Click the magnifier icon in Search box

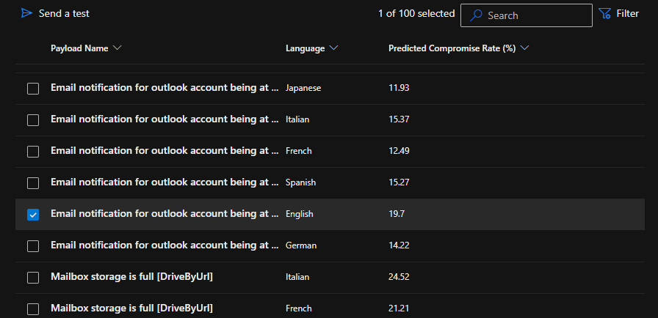pos(476,15)
